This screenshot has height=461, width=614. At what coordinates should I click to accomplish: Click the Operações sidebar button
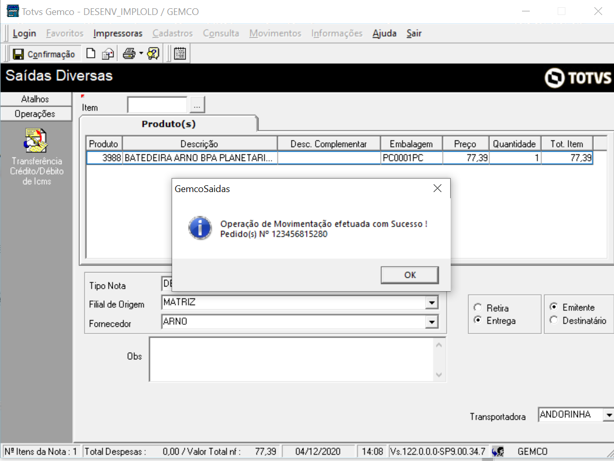click(36, 114)
